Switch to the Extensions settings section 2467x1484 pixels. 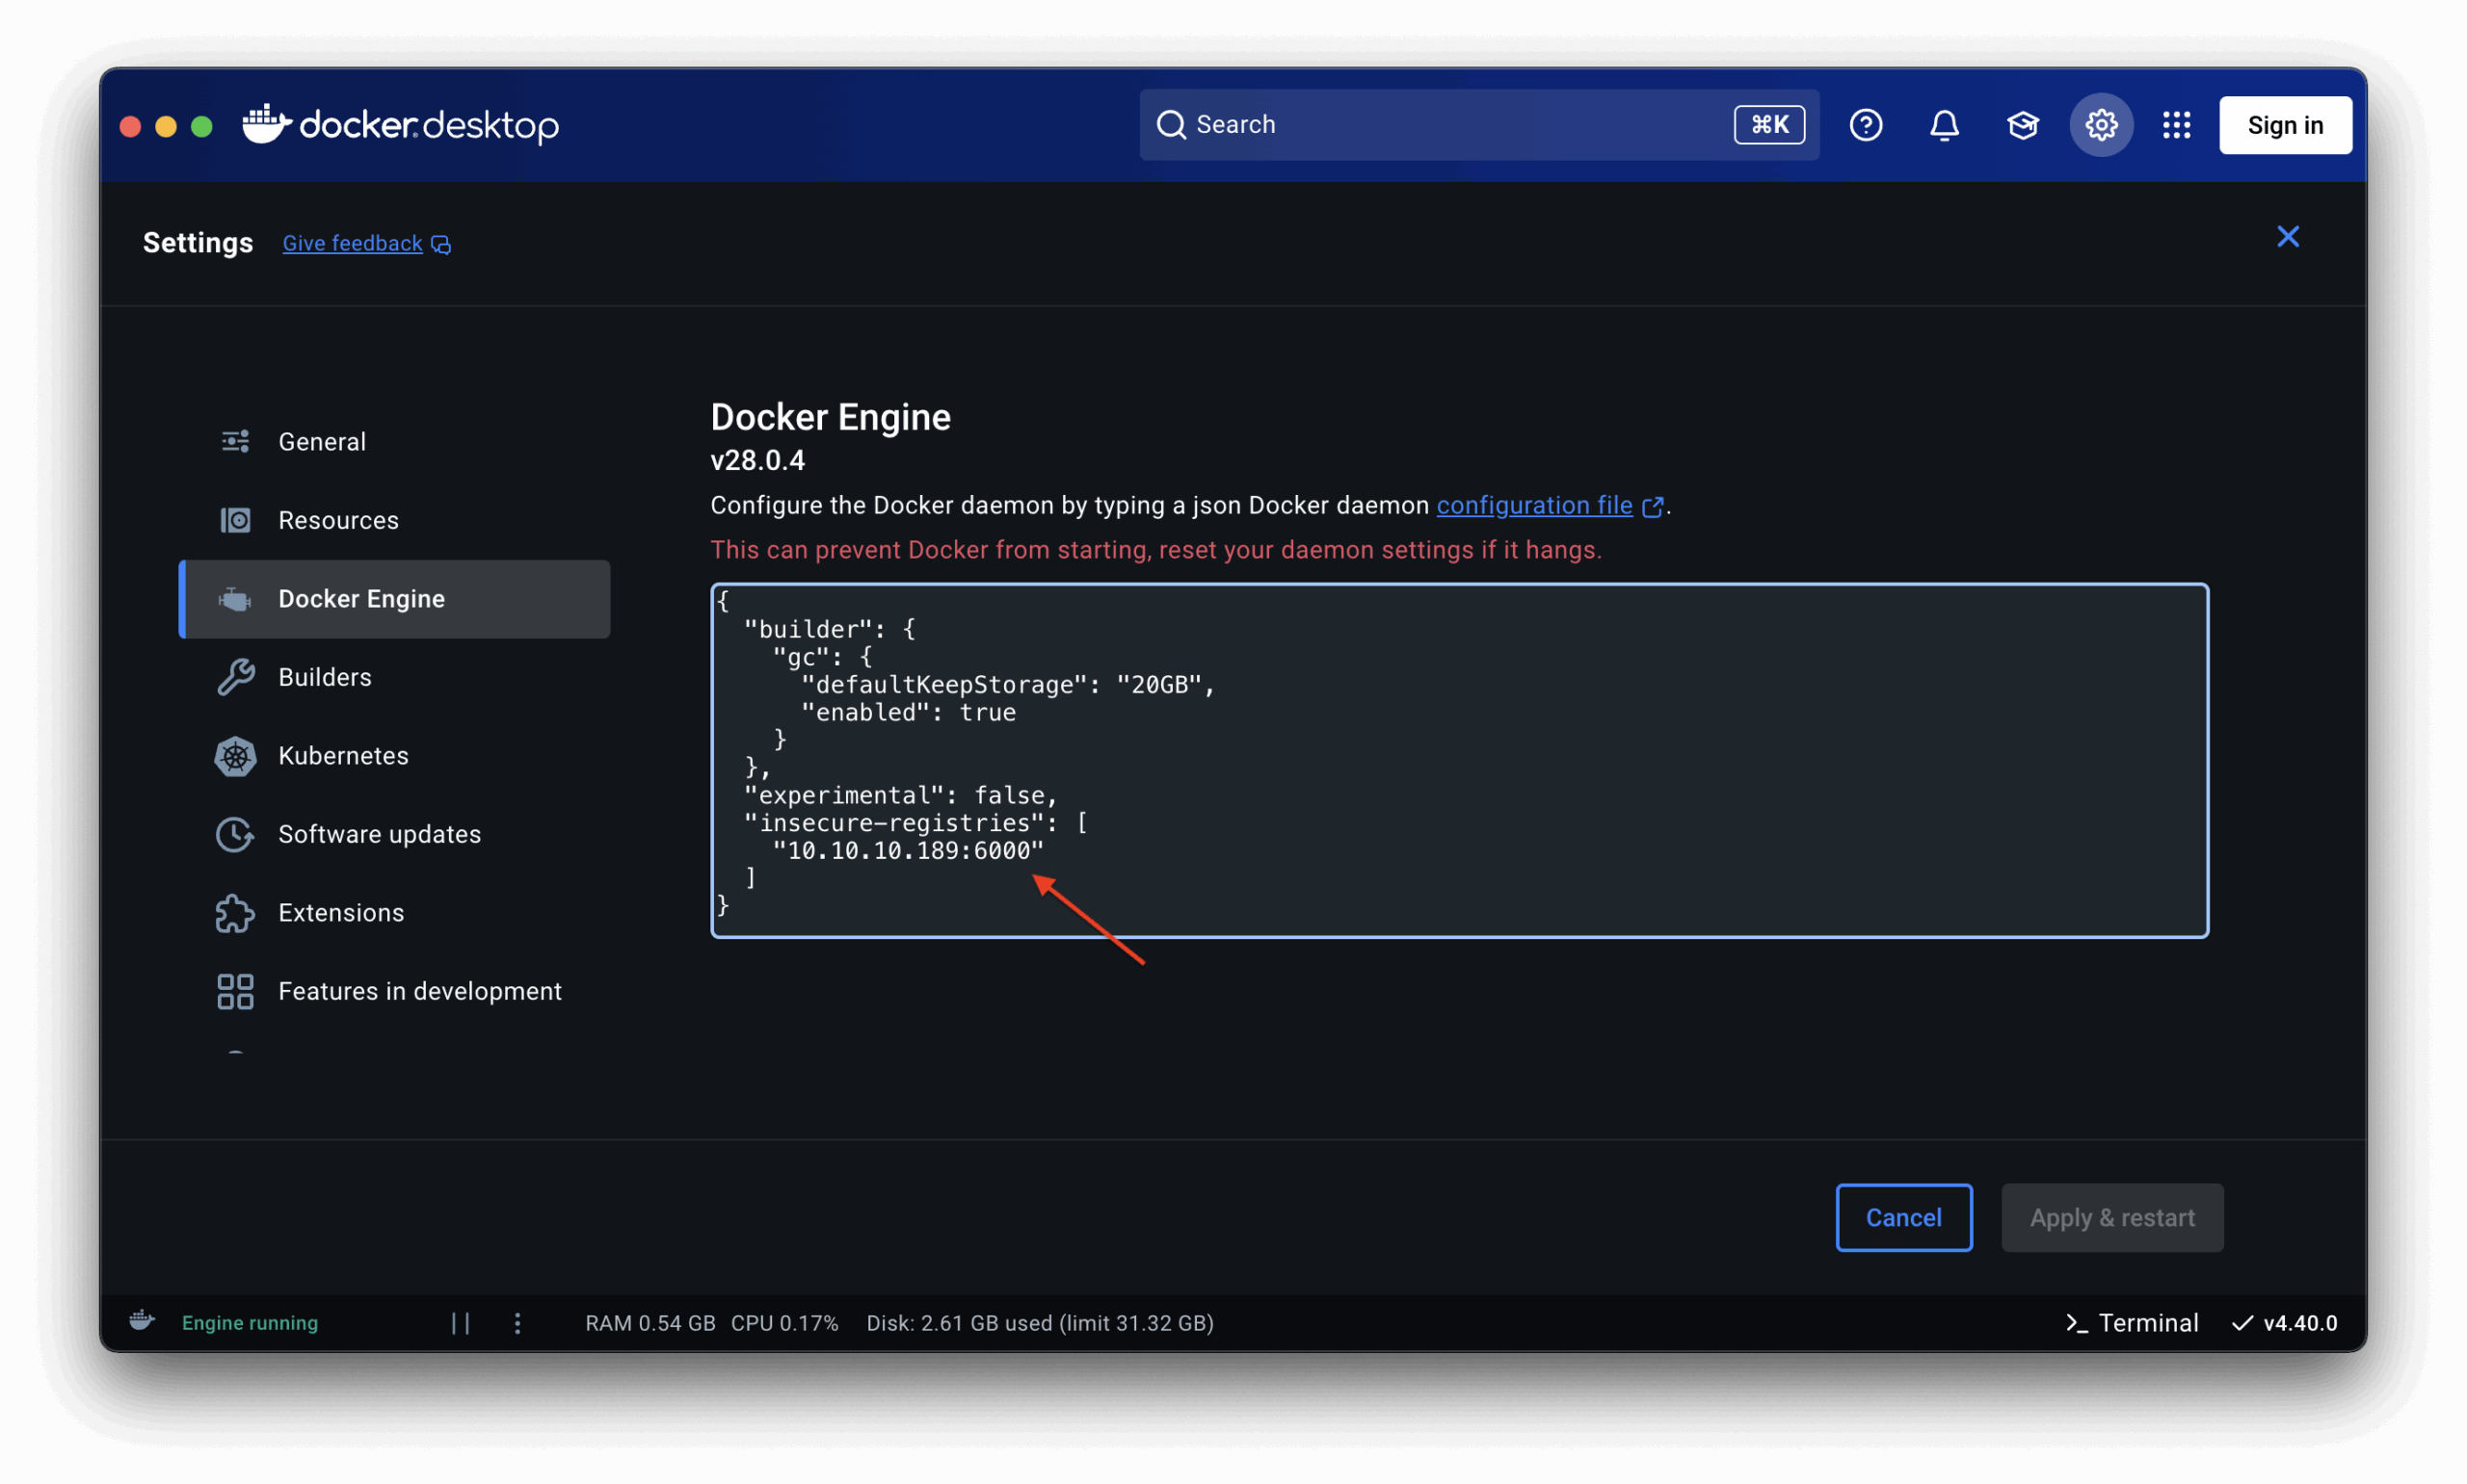click(x=341, y=913)
